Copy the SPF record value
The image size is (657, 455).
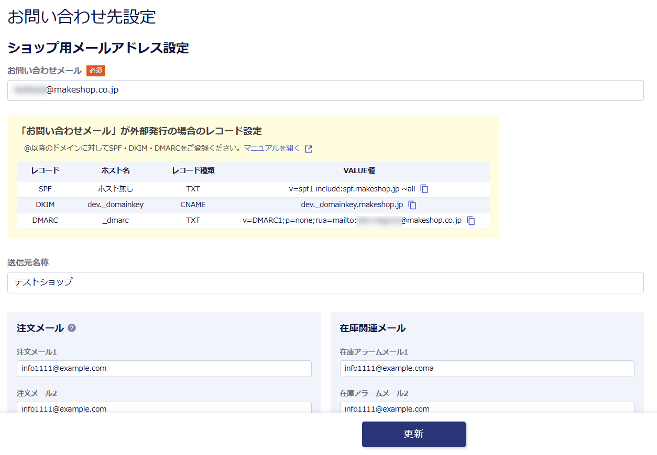point(424,189)
